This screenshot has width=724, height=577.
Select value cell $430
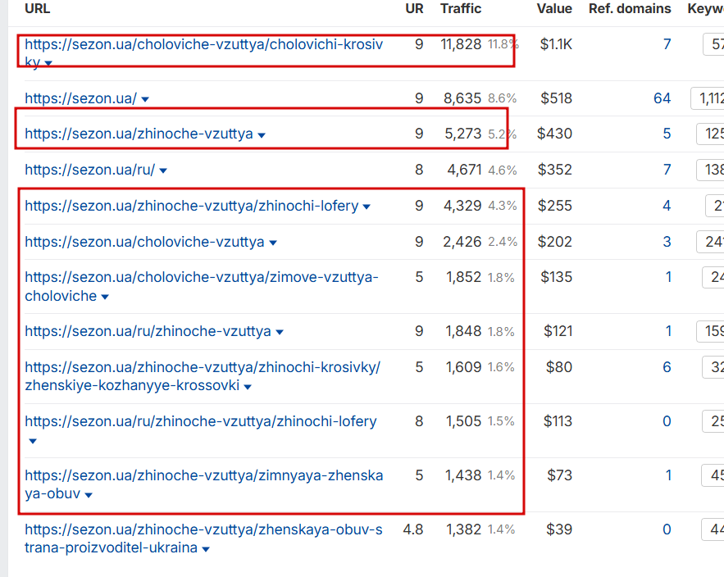pos(554,134)
